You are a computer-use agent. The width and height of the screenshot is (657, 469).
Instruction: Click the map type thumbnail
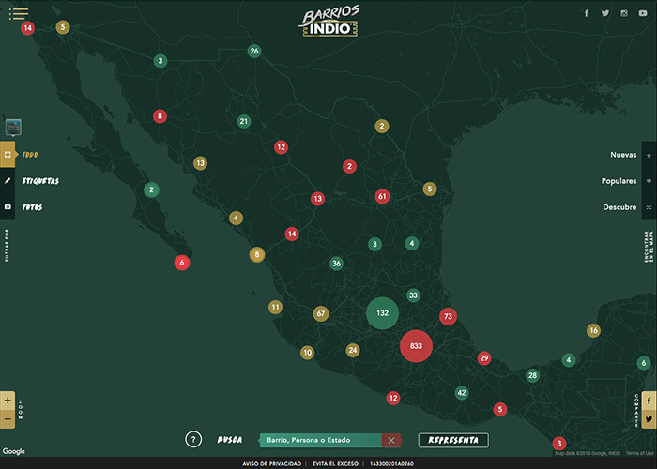[13, 127]
